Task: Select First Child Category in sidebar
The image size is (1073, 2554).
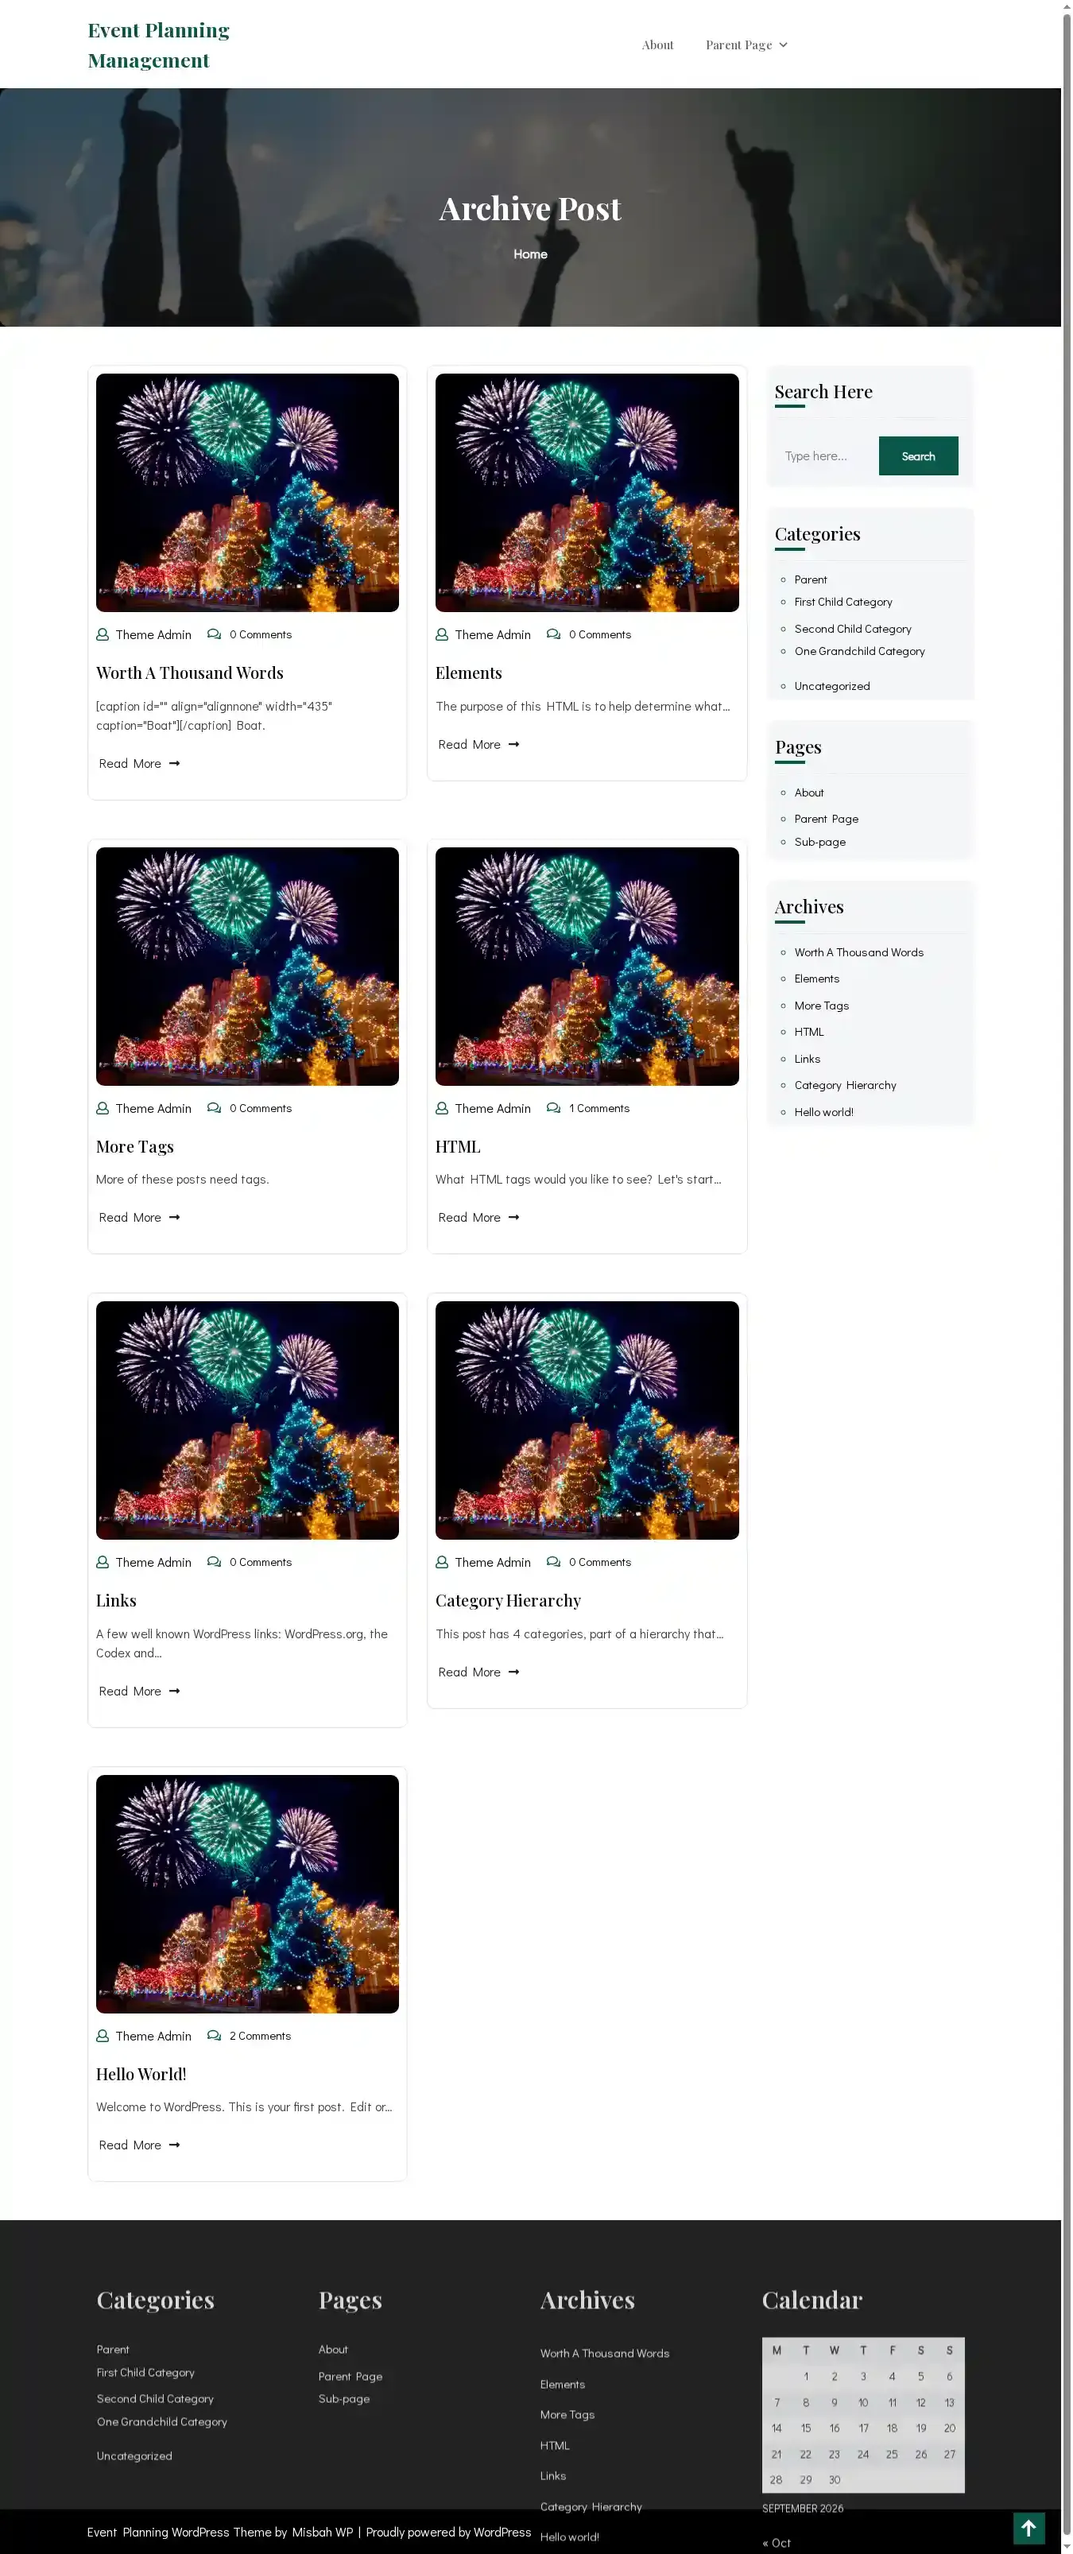Action: [x=843, y=602]
